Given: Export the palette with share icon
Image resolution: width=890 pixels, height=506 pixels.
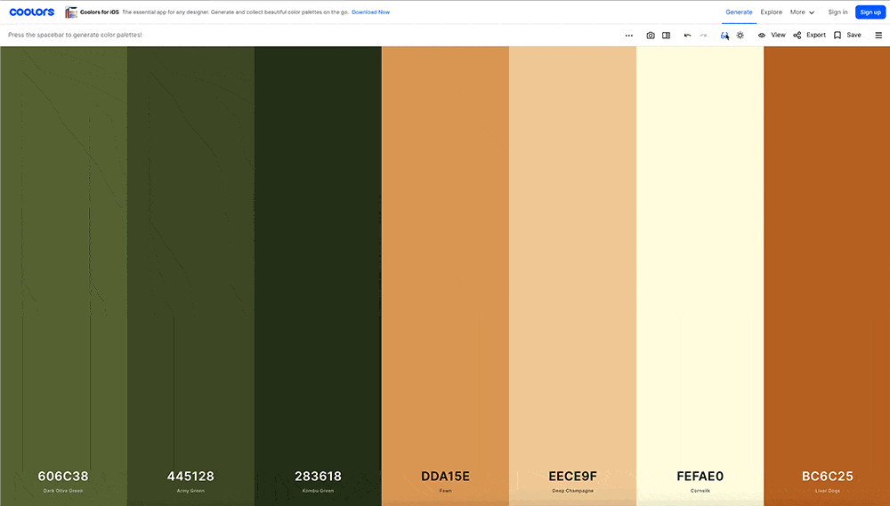Looking at the screenshot, I should point(809,36).
